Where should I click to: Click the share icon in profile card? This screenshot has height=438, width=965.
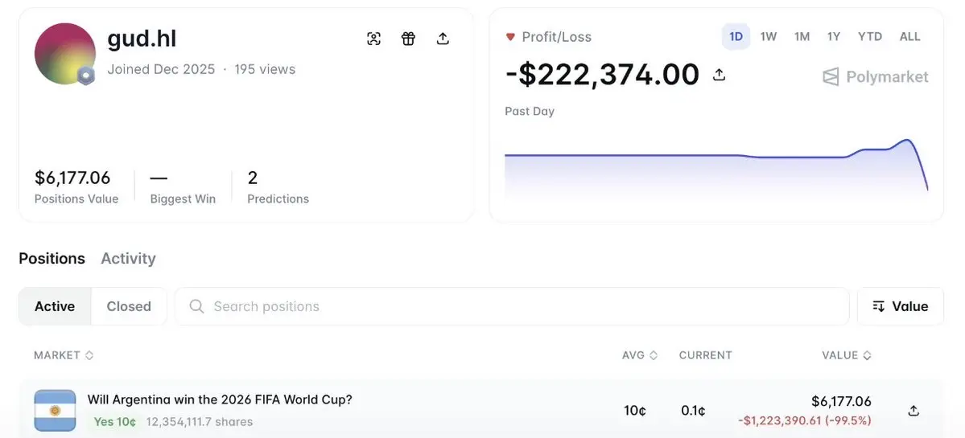443,39
